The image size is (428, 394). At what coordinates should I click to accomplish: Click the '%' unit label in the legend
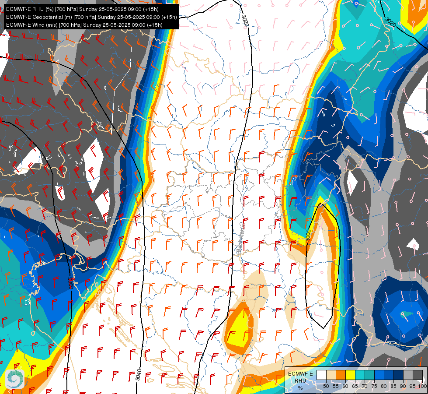click(300, 388)
